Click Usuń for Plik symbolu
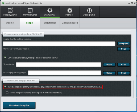This screenshot has width=137, height=112. [x=123, y=65]
